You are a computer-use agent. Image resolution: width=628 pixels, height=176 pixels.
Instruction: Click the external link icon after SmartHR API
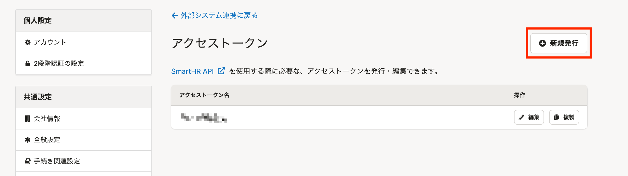point(221,71)
